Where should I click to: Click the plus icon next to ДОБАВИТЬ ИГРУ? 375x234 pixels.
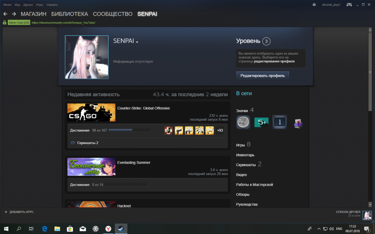pyautogui.click(x=6, y=212)
